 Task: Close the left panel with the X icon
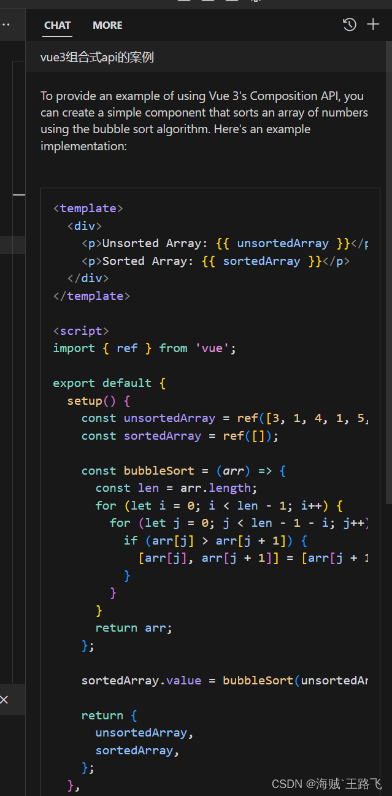[x=4, y=699]
